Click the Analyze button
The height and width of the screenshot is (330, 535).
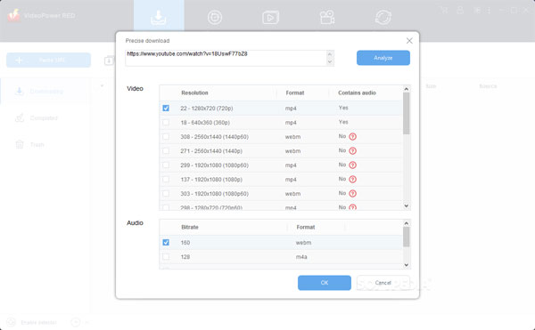[x=383, y=58]
